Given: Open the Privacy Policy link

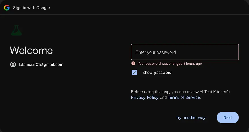Looking at the screenshot, I should click(145, 97).
